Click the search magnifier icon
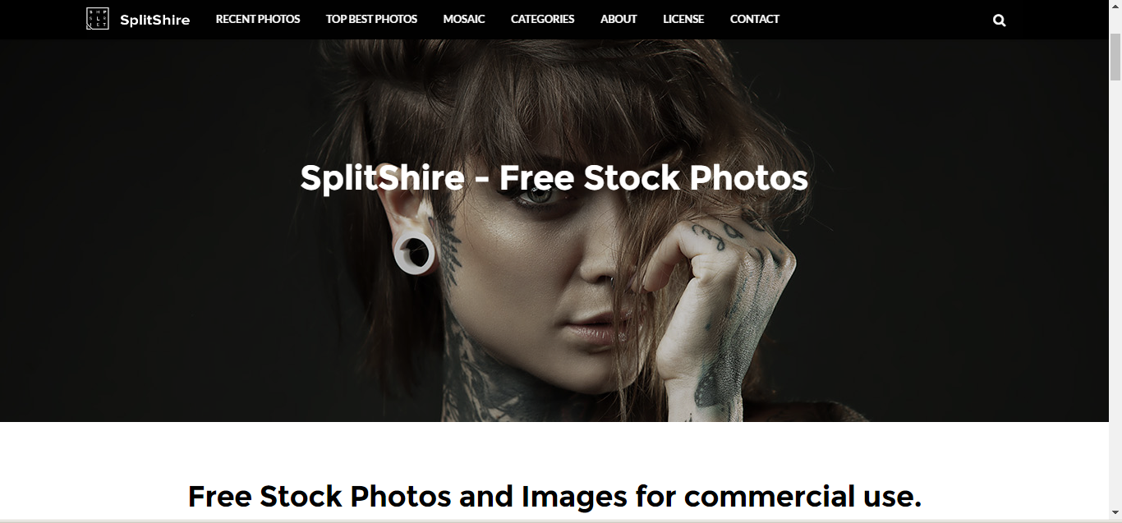 pyautogui.click(x=999, y=21)
